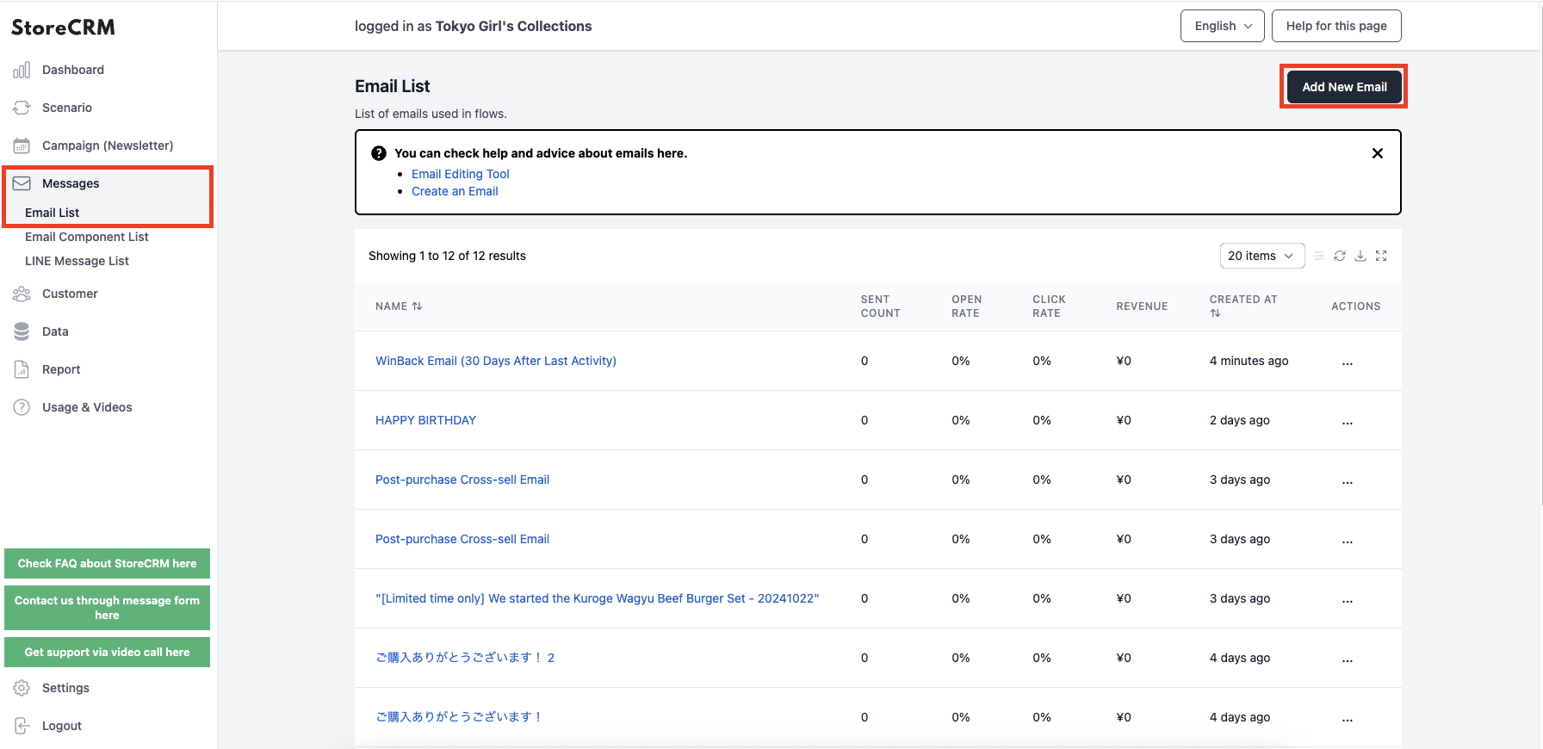Image resolution: width=1543 pixels, height=749 pixels.
Task: Click the Open Rate column header
Action: point(966,306)
